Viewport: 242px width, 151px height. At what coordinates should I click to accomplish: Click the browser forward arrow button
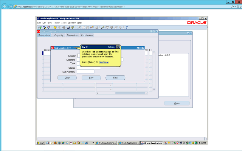11,6
